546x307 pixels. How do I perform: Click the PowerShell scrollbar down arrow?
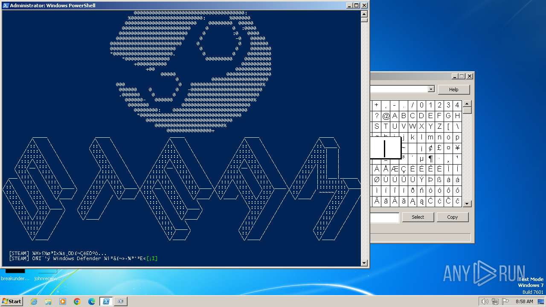(364, 263)
